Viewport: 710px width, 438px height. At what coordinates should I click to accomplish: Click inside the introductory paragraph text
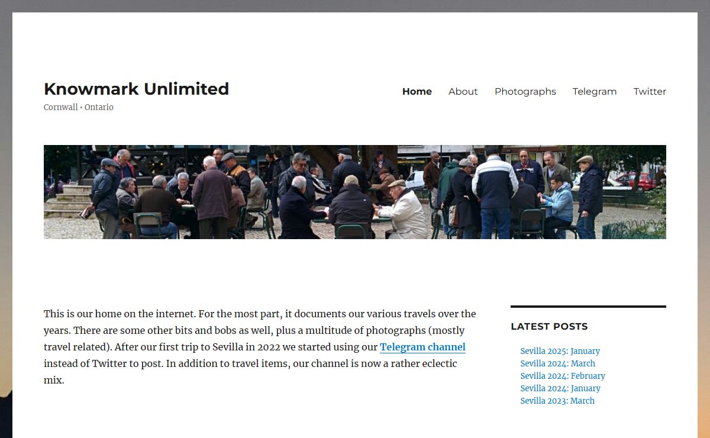click(260, 347)
